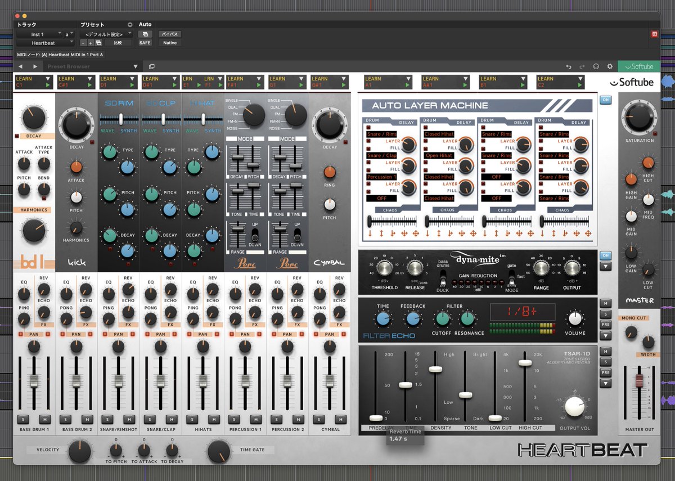Click the Native button

click(169, 43)
